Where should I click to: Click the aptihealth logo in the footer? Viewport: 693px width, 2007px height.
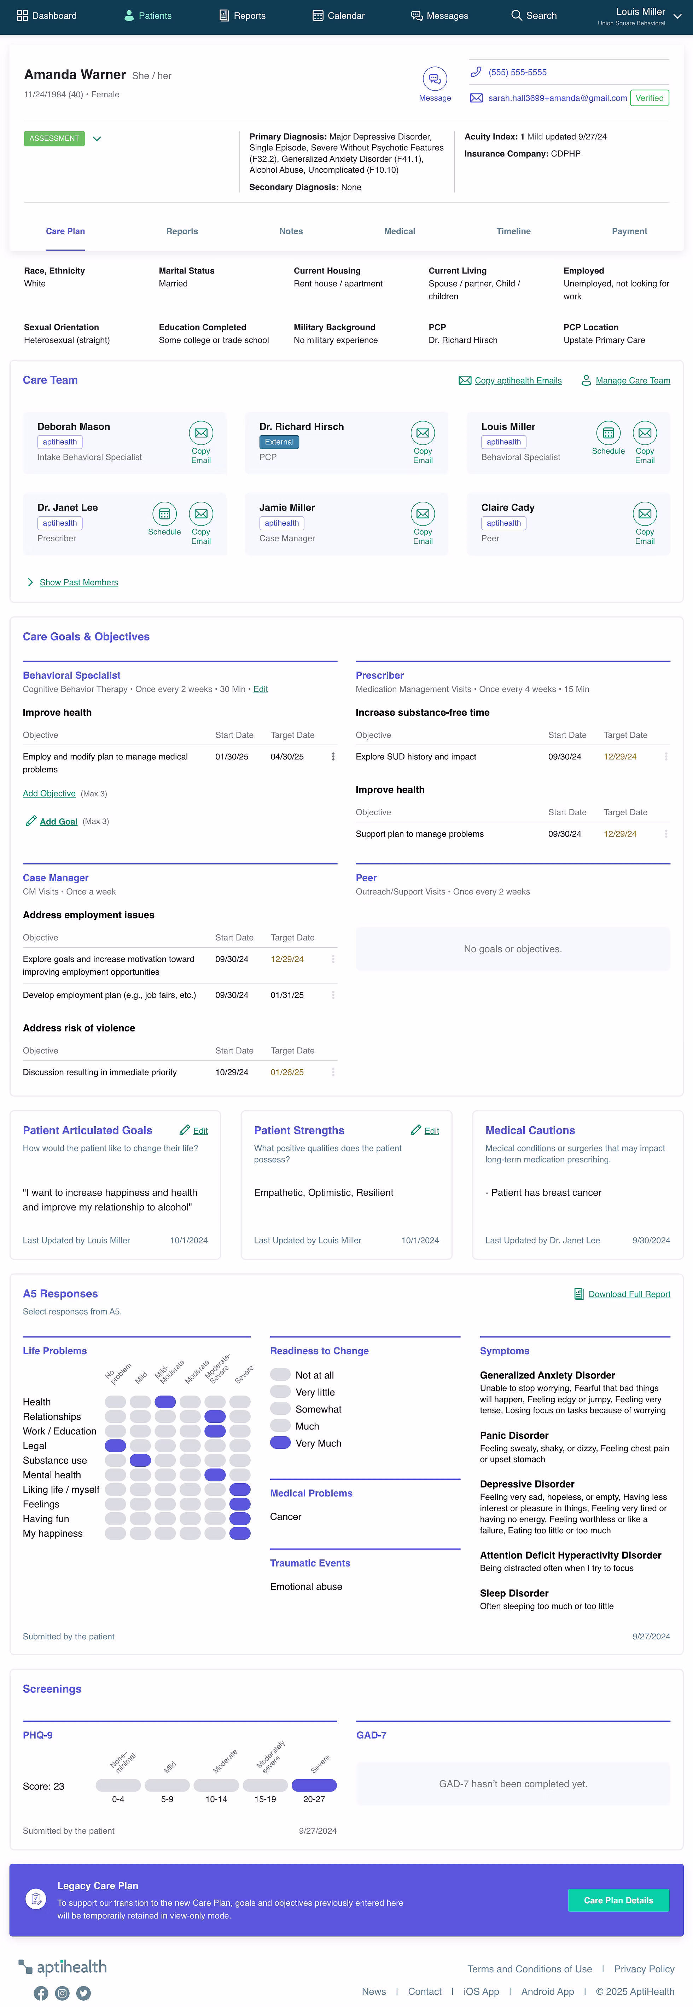[x=63, y=1967]
